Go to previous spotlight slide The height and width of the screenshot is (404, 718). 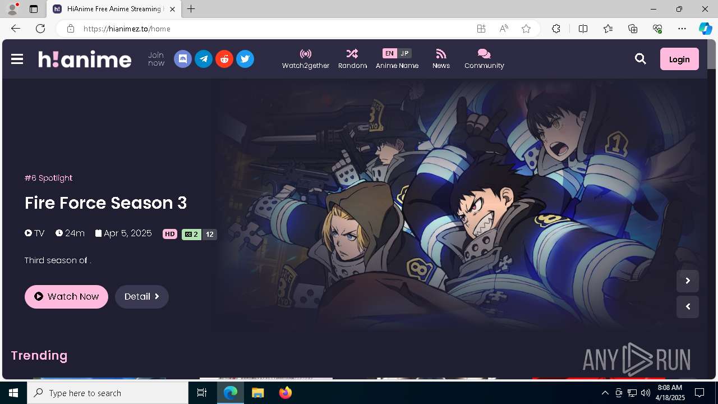point(688,307)
